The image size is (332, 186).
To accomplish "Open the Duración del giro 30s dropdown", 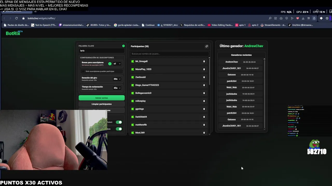I will pos(117,79).
